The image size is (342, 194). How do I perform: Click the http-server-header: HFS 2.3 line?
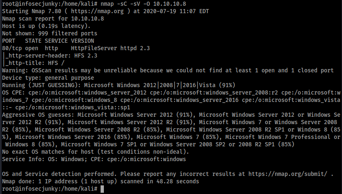[x=50, y=56]
